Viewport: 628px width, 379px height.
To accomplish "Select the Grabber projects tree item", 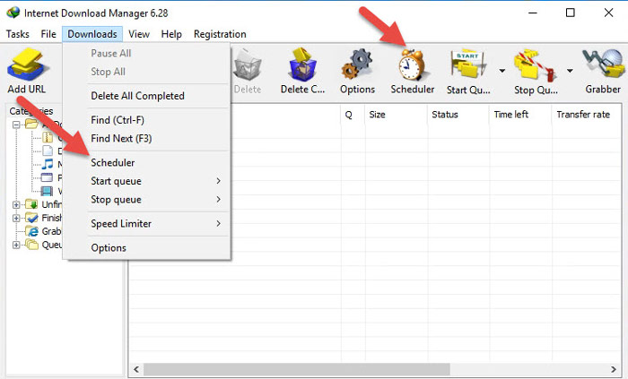I will point(43,231).
